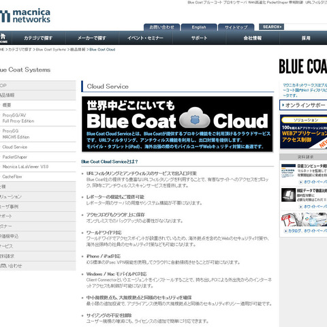The width and height of the screenshot is (327, 327).
Task: Go to HOME via the house icon
Action: [3, 38]
